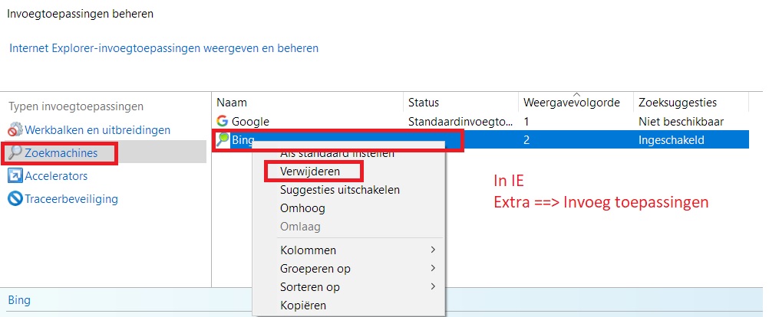This screenshot has height=317, width=769.
Task: Choose Omlaag in the context menu
Action: (x=300, y=227)
